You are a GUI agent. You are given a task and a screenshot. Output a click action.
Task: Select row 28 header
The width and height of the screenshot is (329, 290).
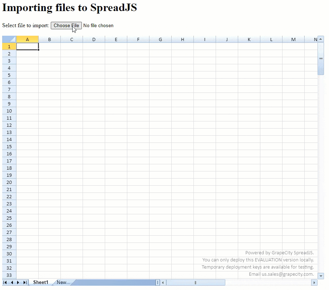(9, 239)
